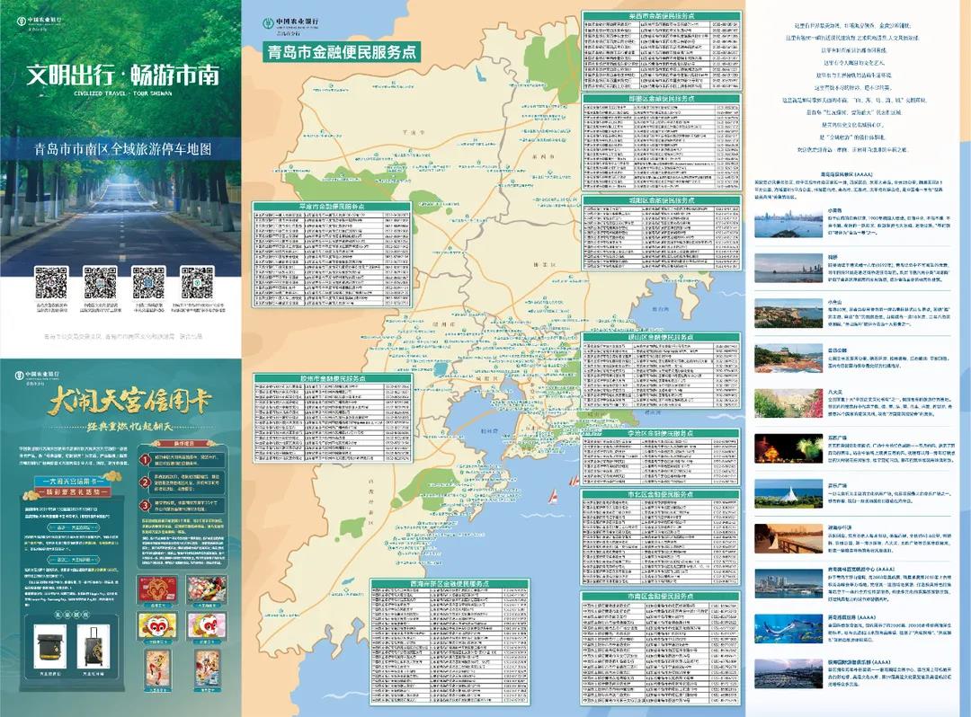This screenshot has height=717, width=971.
Task: Click the bank logo above 大闹天宫信用卡
Action: 38,376
